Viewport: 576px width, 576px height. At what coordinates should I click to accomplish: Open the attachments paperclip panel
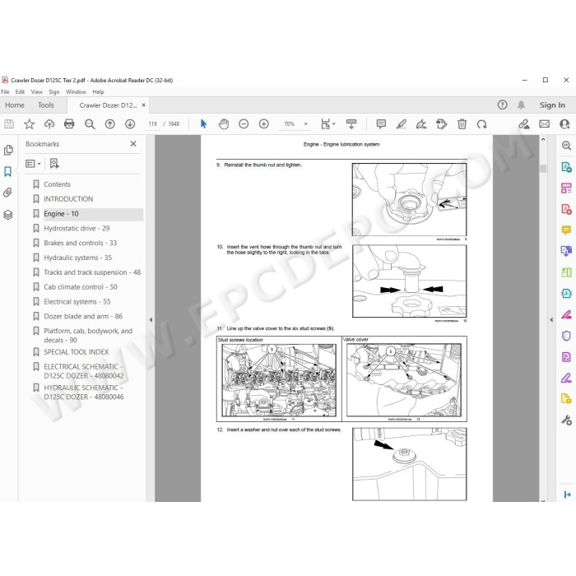tap(8, 193)
